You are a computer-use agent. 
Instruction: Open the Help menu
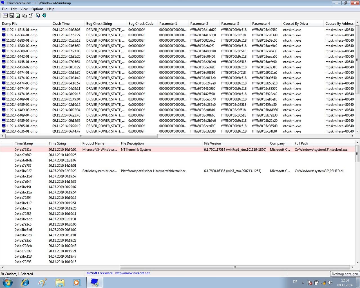pos(51,9)
